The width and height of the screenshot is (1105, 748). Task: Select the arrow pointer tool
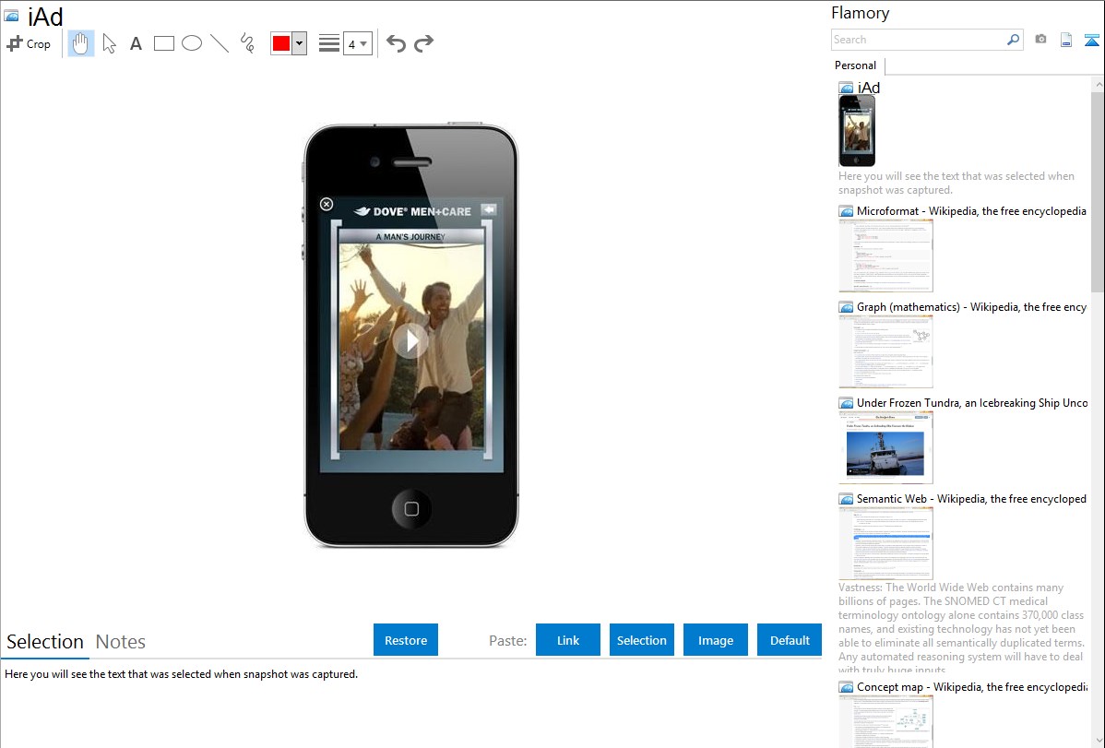coord(109,43)
